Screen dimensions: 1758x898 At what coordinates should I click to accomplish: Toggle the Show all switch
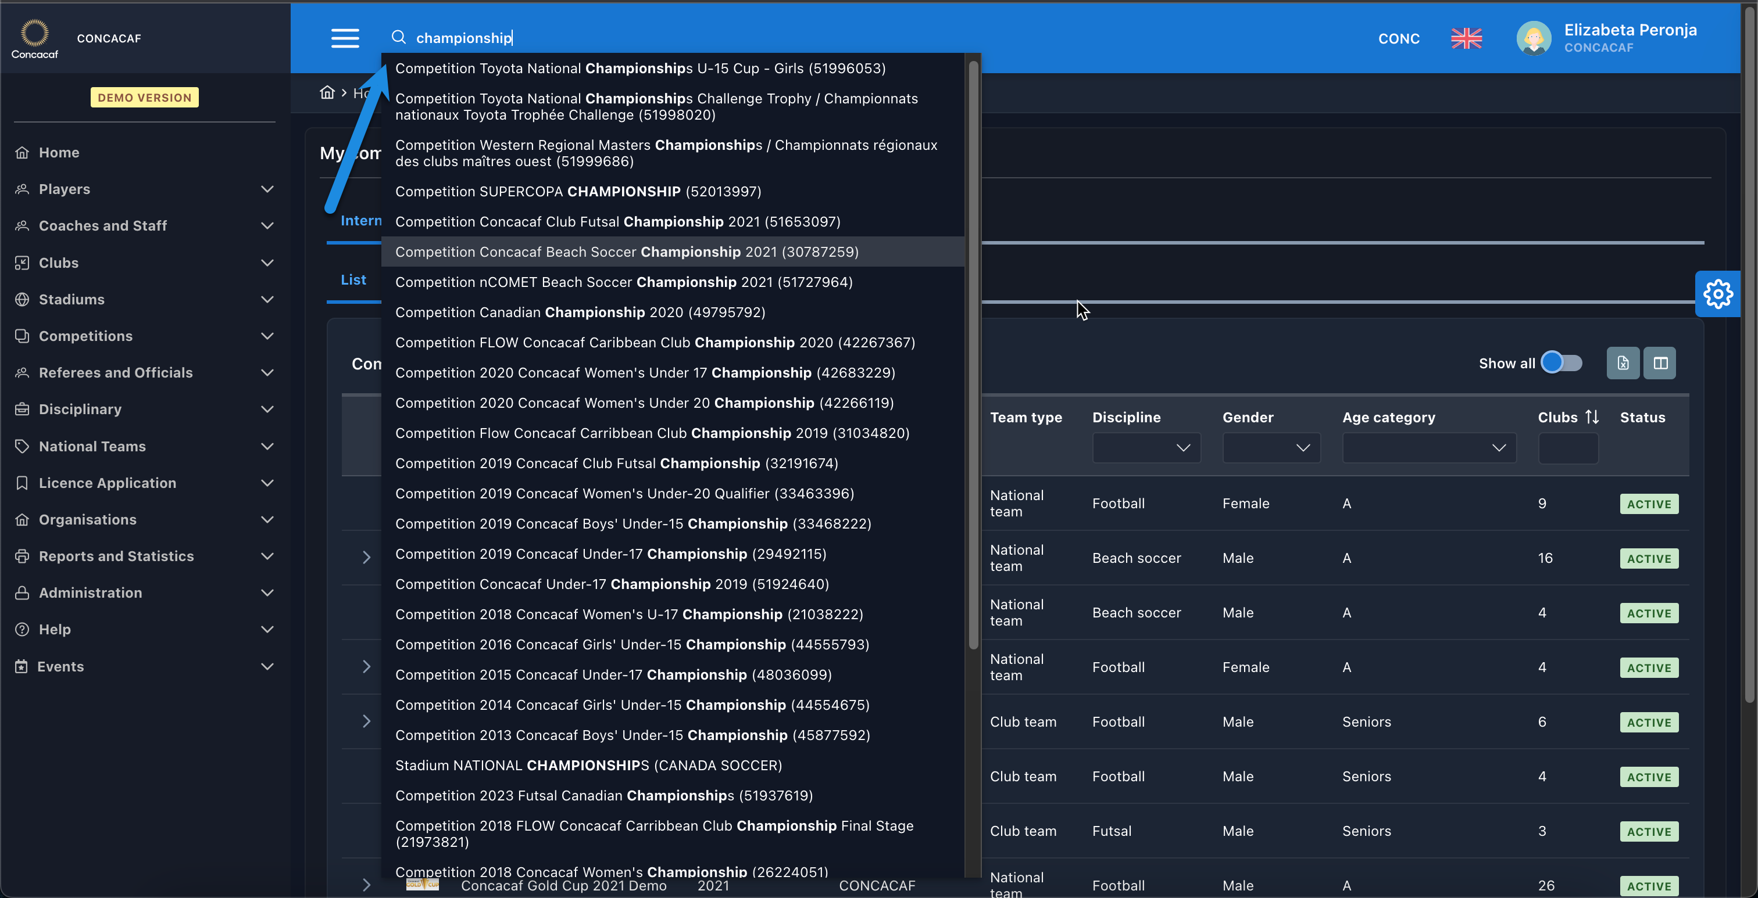pyautogui.click(x=1561, y=363)
